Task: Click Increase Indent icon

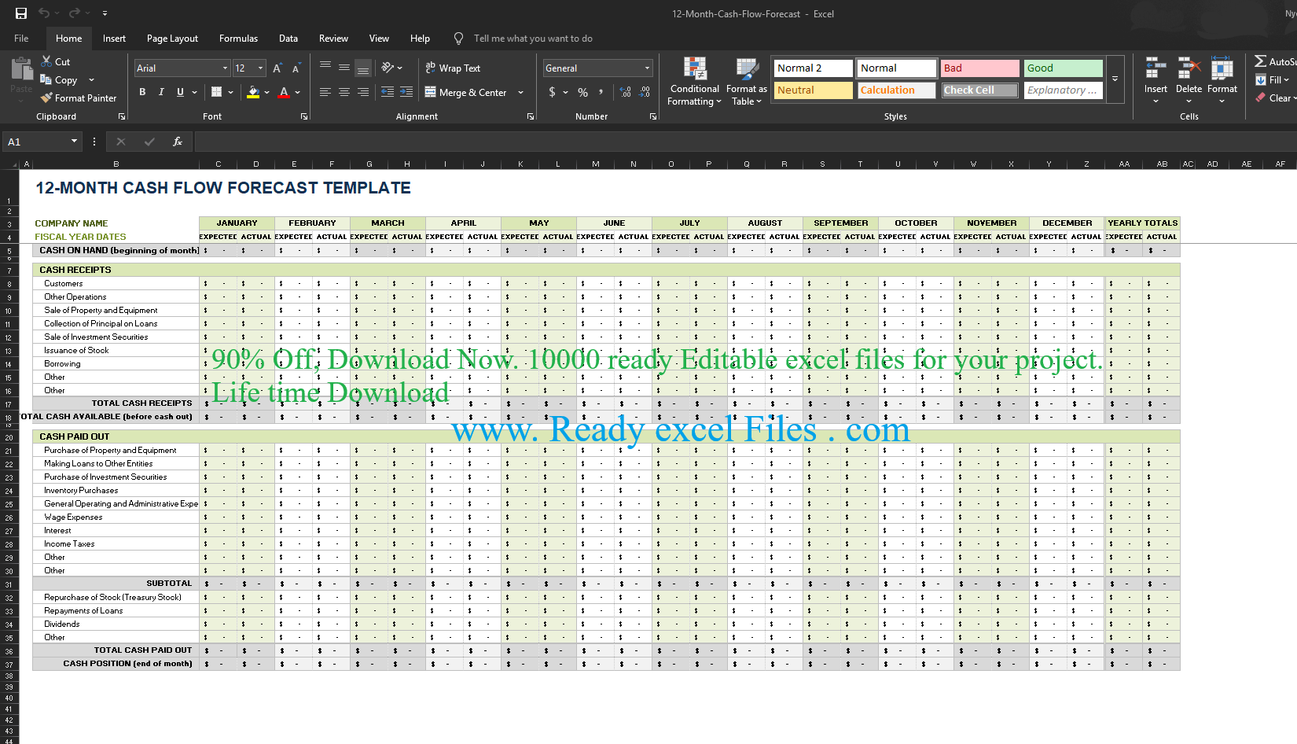Action: pos(406,92)
